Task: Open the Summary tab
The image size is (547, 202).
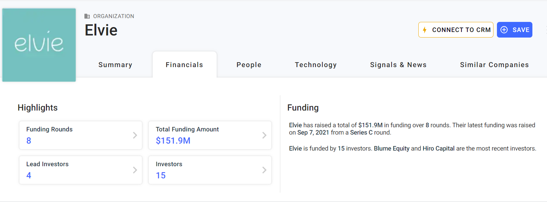Action: pos(115,65)
